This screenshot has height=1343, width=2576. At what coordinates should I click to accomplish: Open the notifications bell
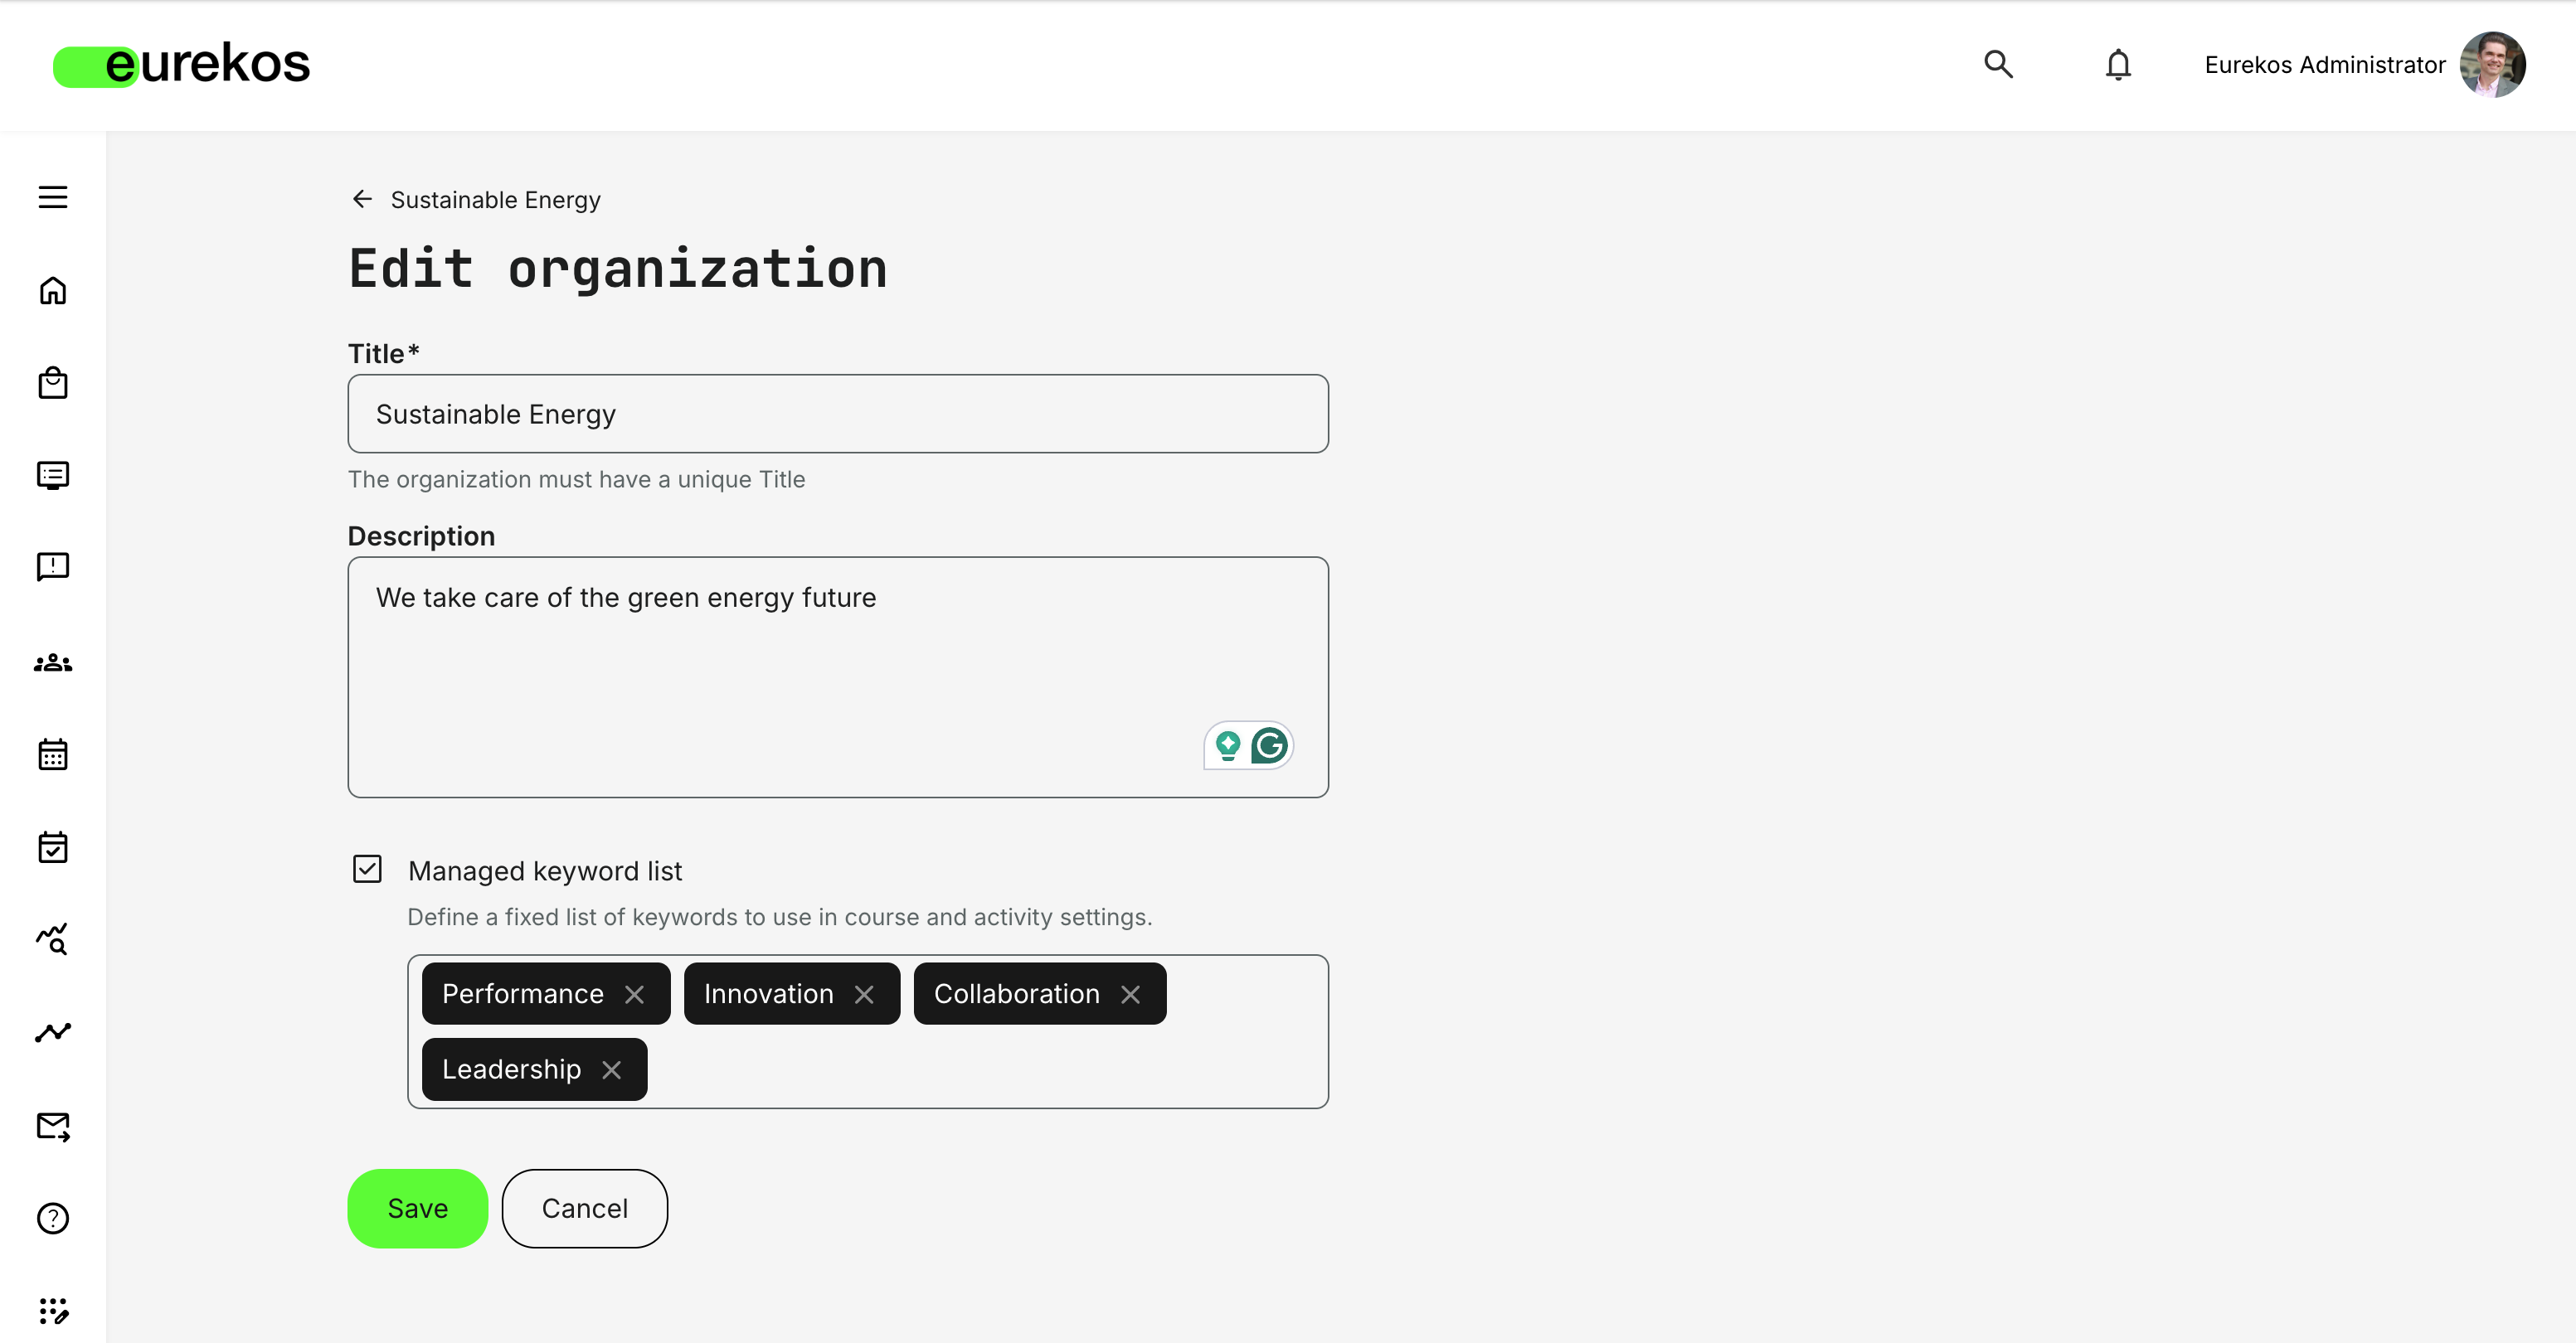coord(2117,64)
